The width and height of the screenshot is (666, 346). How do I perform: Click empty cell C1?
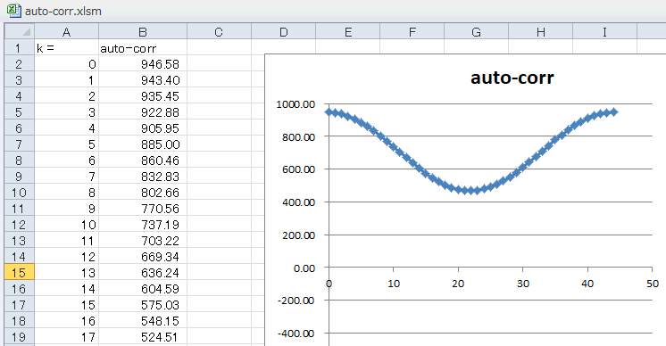(219, 48)
